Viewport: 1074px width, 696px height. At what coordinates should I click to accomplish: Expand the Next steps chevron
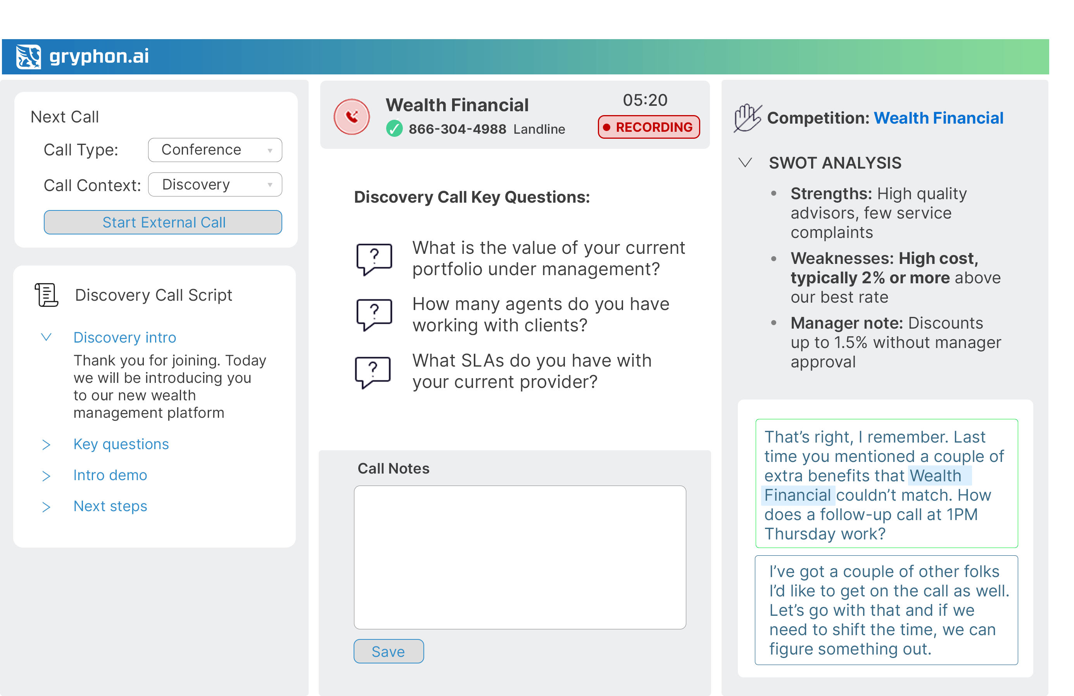[46, 507]
